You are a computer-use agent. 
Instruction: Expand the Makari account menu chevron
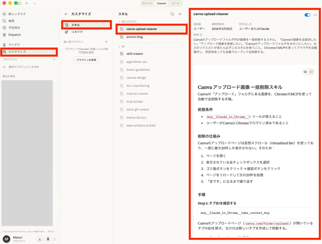point(55,239)
